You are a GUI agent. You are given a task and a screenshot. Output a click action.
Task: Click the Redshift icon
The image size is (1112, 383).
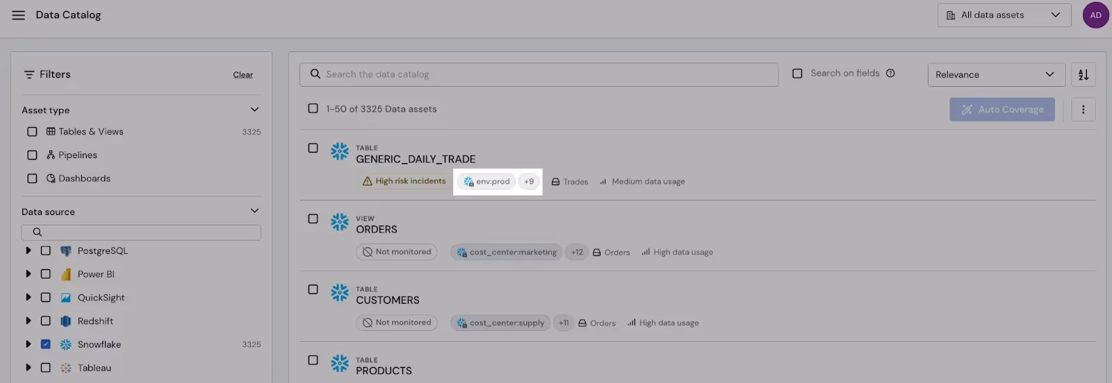pos(66,321)
